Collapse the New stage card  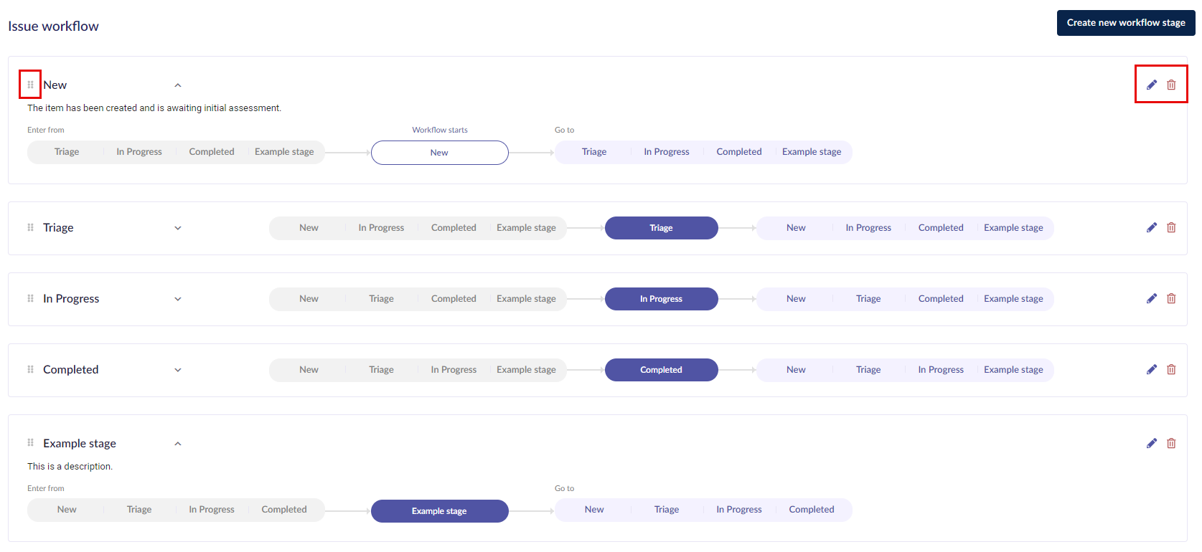pos(178,85)
